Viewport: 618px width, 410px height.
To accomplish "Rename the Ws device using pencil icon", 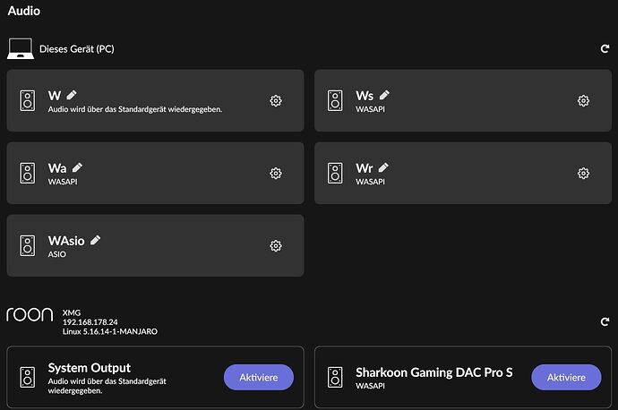I will click(384, 95).
